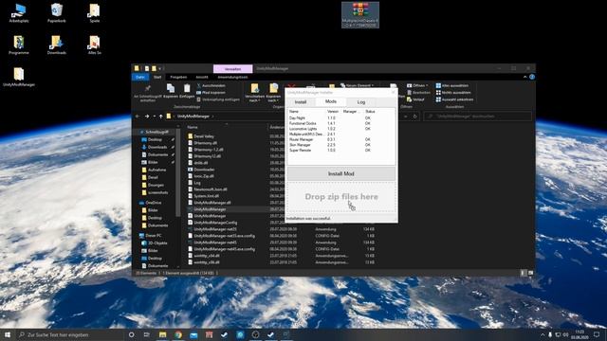Open the Log tab in installer
Screen dimensions: 607x341
(x=360, y=102)
